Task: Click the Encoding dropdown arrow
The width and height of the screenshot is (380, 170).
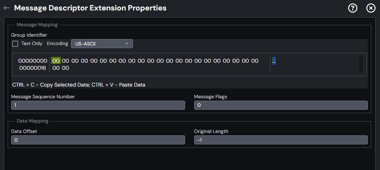Action: 127,44
